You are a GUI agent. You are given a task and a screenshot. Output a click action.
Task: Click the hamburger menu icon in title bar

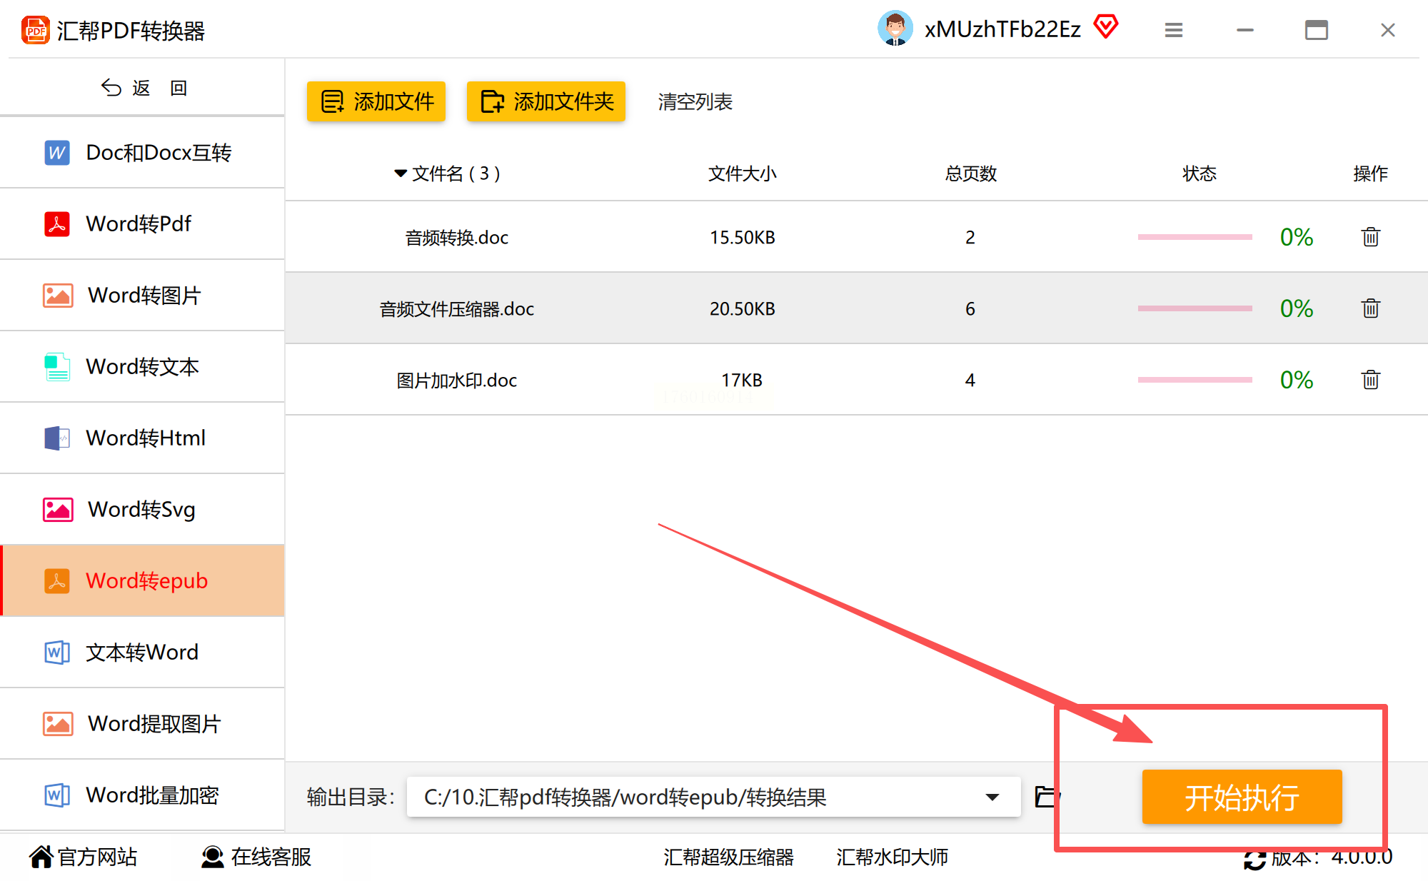tap(1174, 30)
